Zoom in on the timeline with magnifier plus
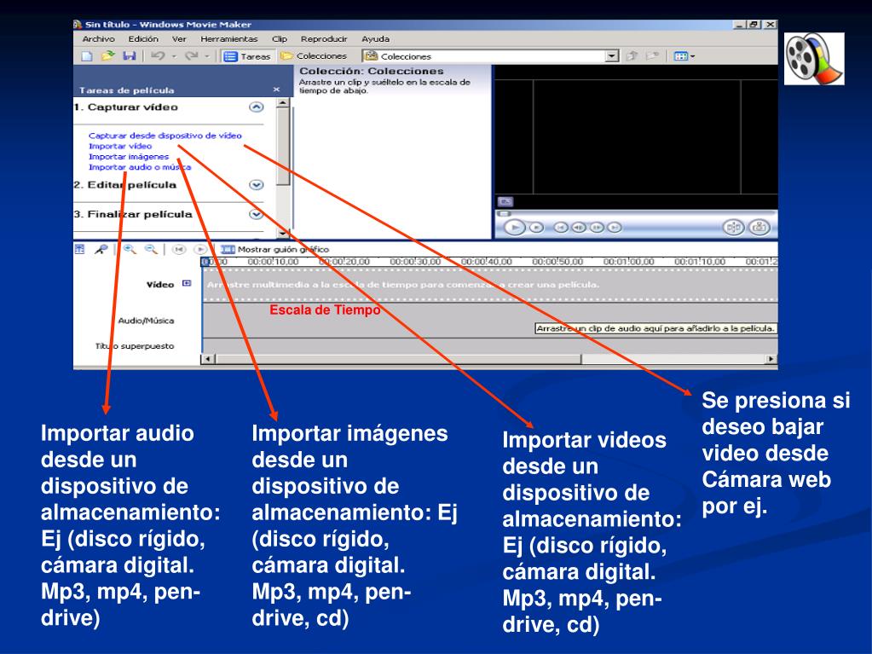This screenshot has height=654, width=872. (x=130, y=249)
